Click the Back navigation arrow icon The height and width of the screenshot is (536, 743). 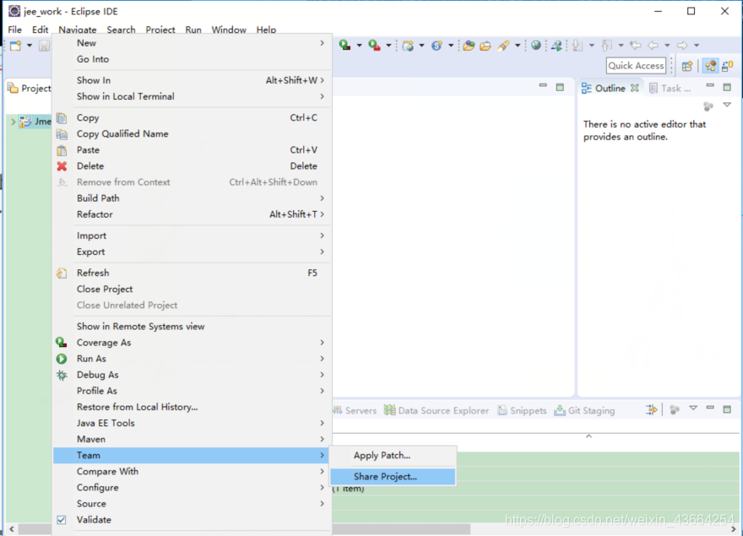pyautogui.click(x=653, y=46)
